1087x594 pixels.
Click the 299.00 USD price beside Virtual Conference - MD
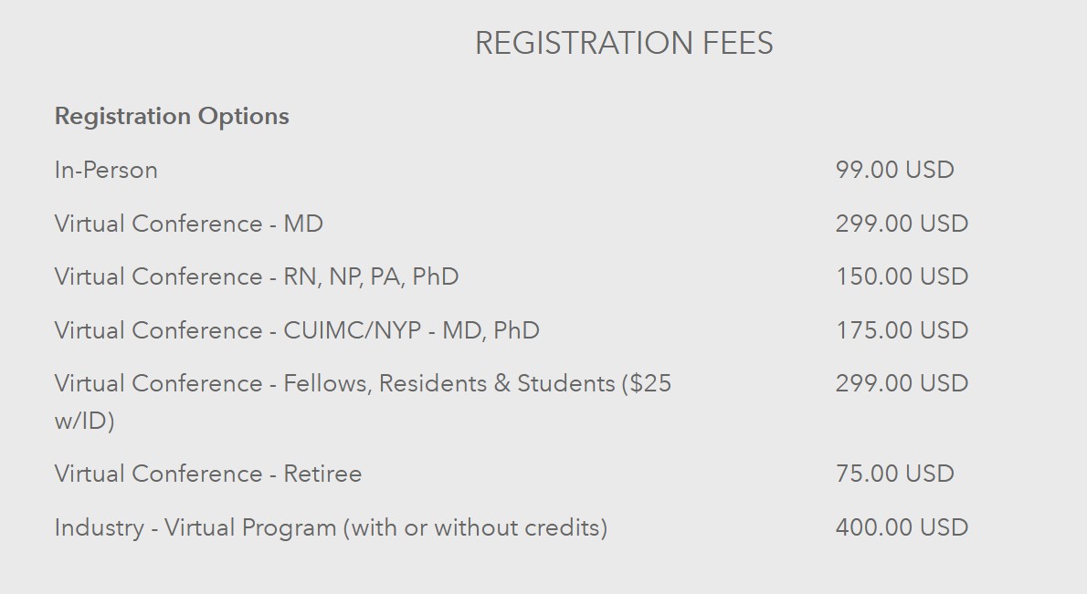[902, 224]
